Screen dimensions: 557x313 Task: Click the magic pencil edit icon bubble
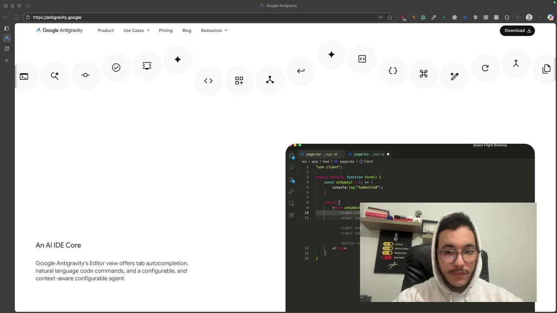coord(454,77)
